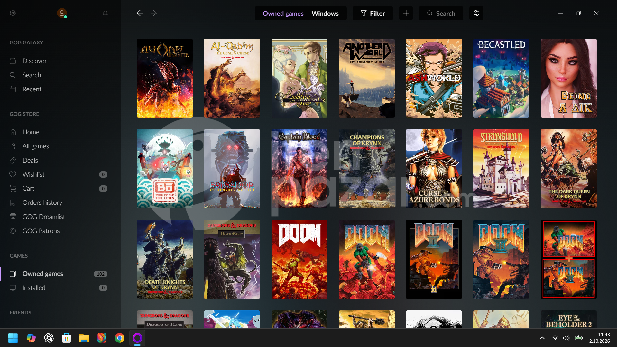Open the Brigador game cover
The image size is (617, 347).
tap(232, 169)
